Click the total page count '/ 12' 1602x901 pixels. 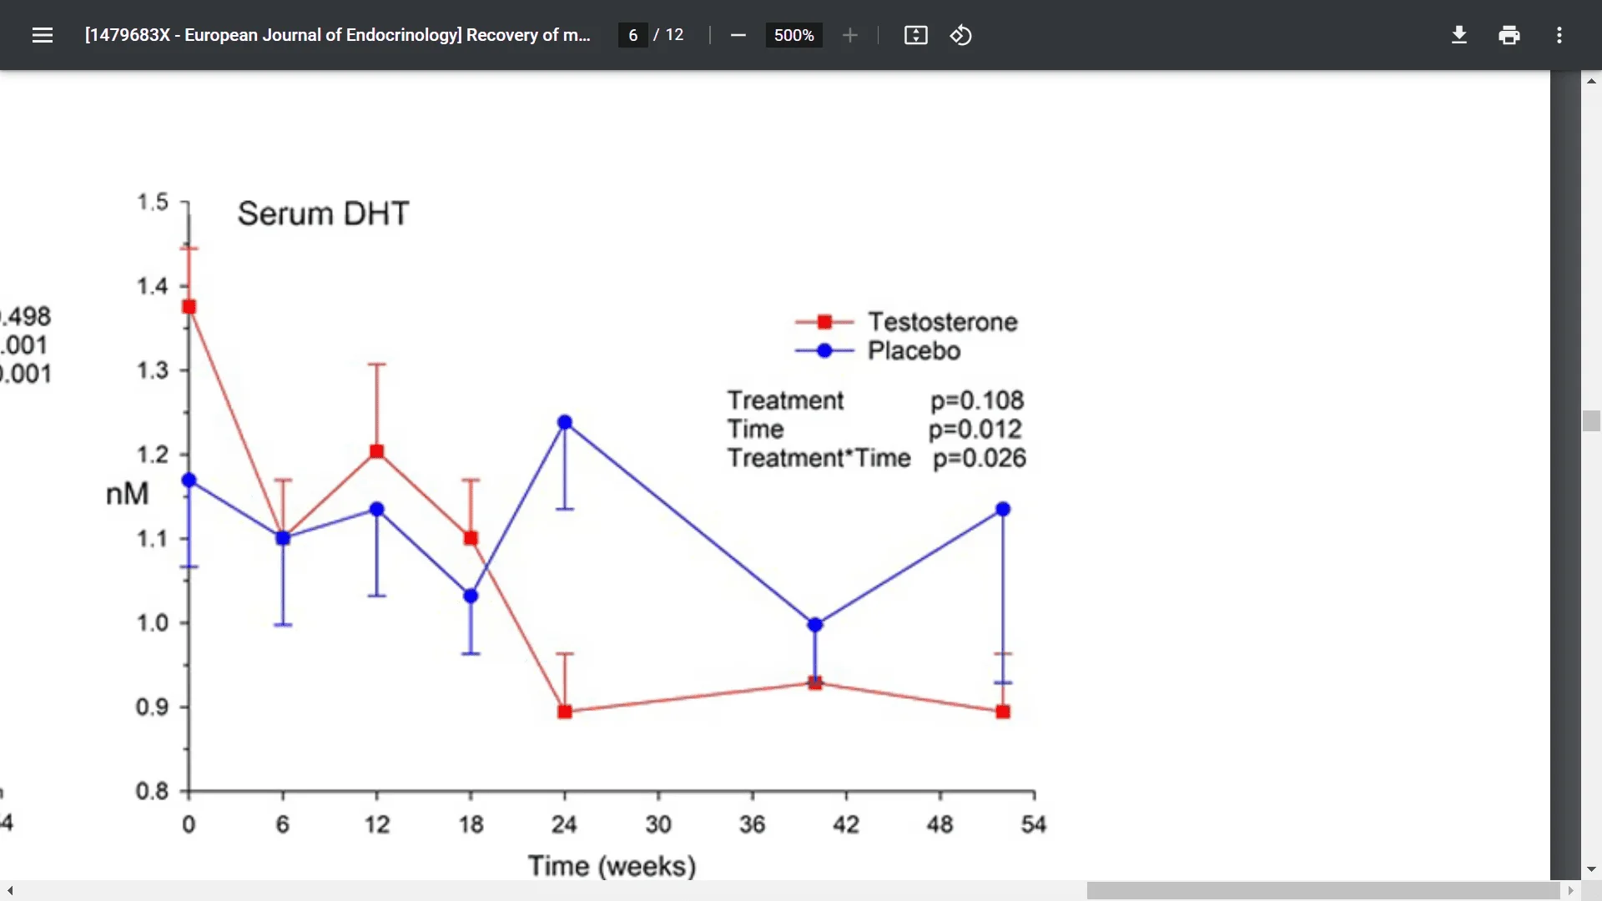point(669,35)
